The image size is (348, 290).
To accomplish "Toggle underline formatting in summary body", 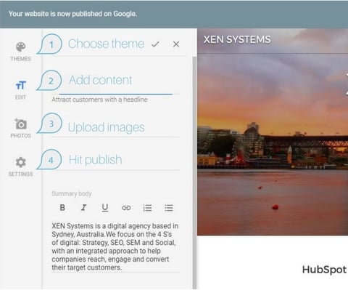I will click(105, 208).
